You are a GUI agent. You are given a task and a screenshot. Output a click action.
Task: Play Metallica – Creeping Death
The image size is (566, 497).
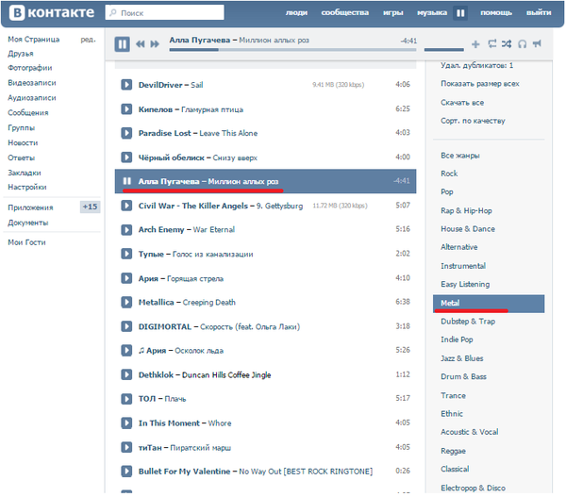click(x=126, y=302)
